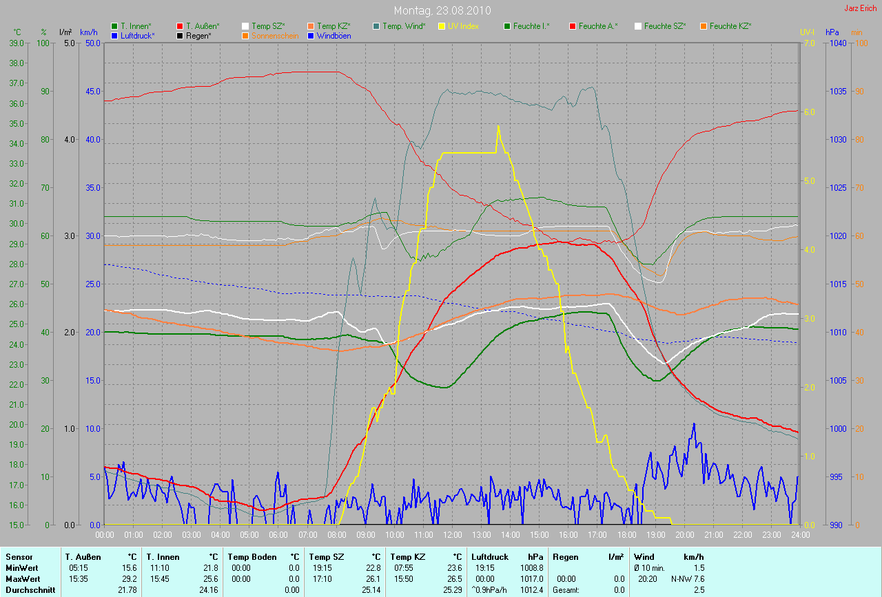Viewport: 882px width, 597px height.
Task: Click the MaxWert row label
Action: (23, 579)
